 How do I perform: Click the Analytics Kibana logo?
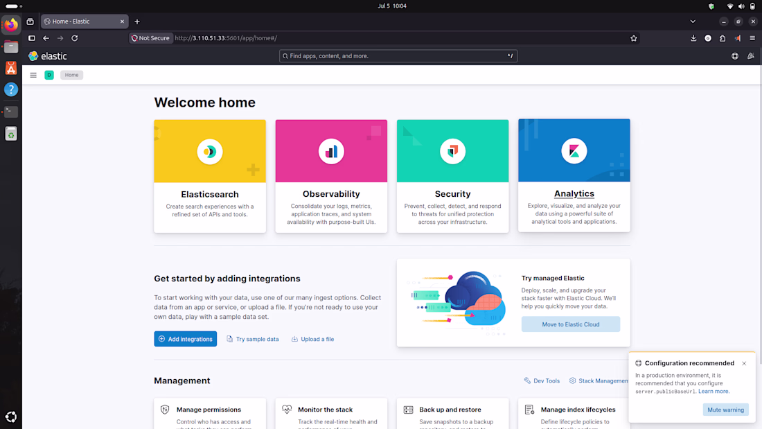[x=574, y=151]
